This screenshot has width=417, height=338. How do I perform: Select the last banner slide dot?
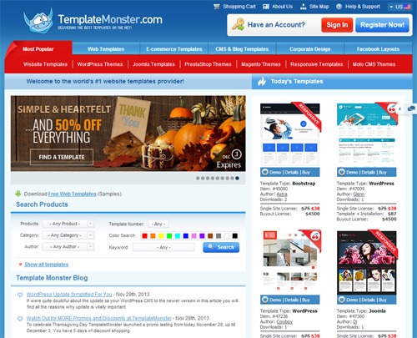point(237,178)
